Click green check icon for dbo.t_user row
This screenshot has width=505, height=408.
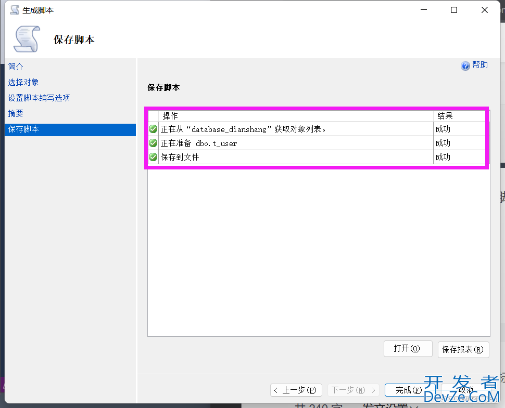coord(153,143)
